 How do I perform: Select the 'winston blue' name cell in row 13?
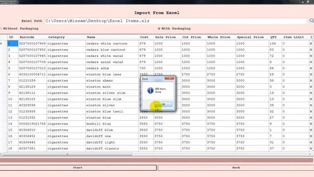coord(112,118)
